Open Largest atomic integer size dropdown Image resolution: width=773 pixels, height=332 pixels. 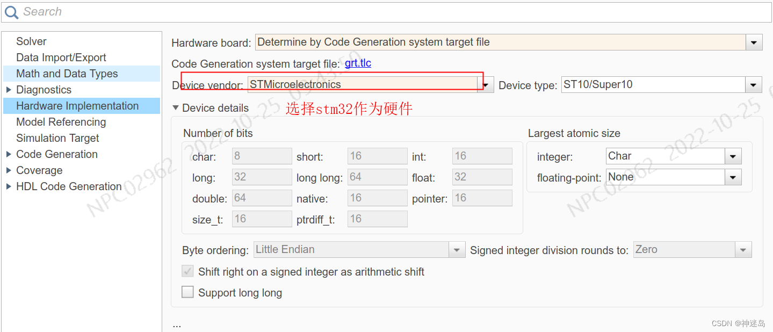pos(733,156)
